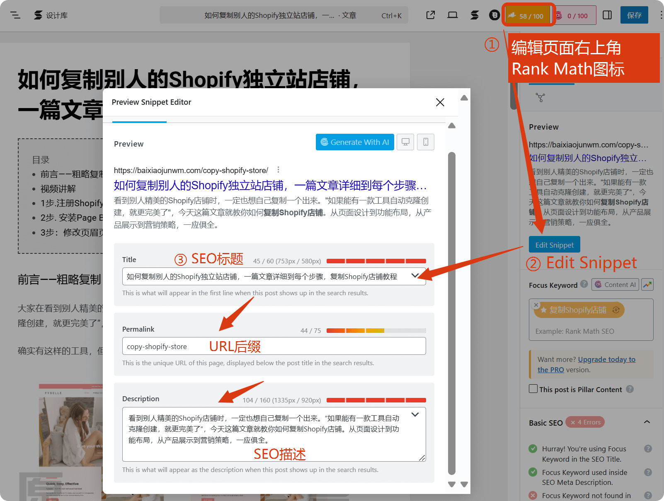
Task: Click the blue preview title link
Action: (x=270, y=185)
